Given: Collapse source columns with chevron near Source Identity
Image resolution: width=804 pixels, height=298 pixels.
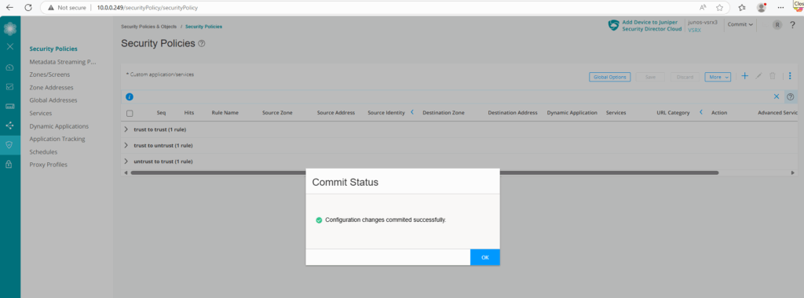Looking at the screenshot, I should [x=412, y=112].
